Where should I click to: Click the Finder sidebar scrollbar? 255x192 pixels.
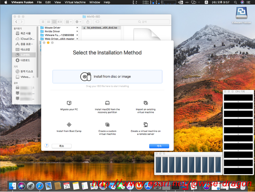point(37,52)
